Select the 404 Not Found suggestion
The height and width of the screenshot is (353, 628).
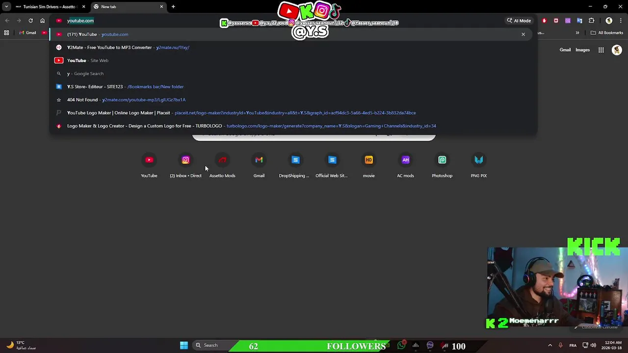tap(293, 100)
